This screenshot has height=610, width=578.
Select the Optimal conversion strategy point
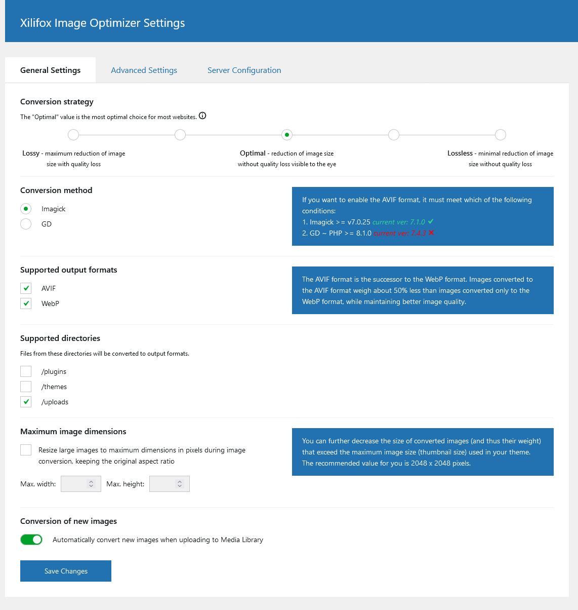pos(287,135)
